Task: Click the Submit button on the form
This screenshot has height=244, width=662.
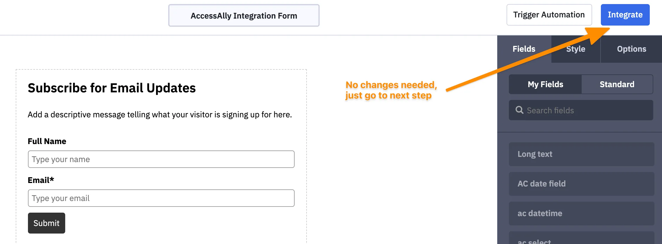Action: (46, 223)
